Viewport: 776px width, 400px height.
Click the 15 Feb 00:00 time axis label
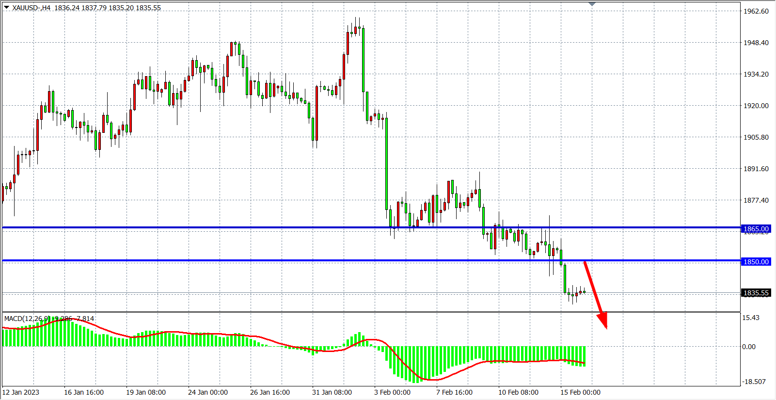pos(580,392)
